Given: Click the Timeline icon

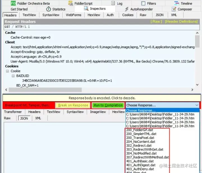Looking at the screenshot, I should (x=177, y=3).
